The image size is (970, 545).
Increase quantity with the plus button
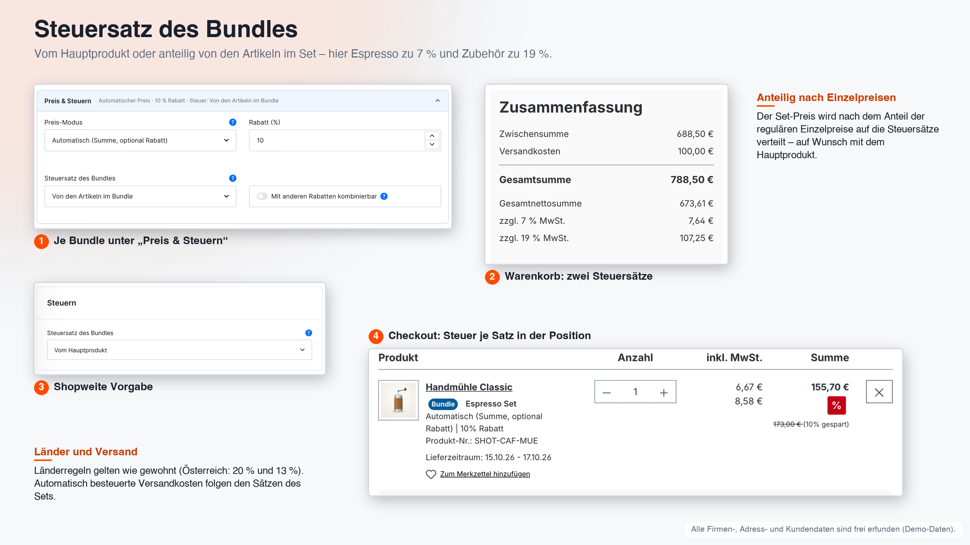point(663,392)
